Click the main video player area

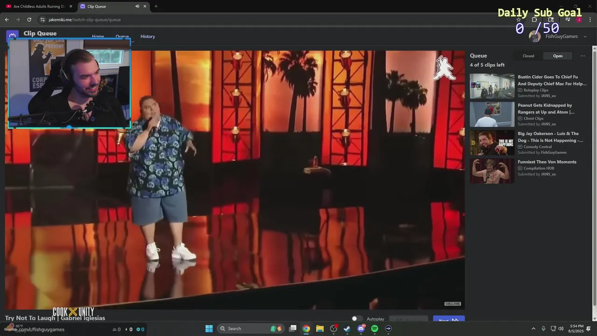[235, 180]
